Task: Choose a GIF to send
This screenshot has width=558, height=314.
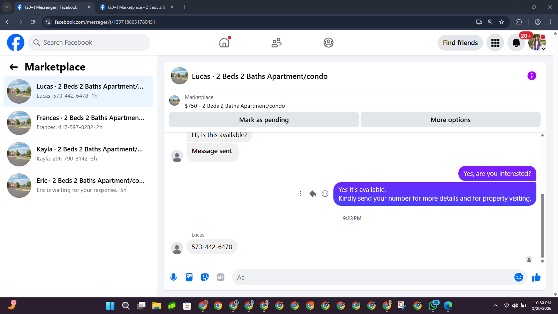Action: point(220,277)
